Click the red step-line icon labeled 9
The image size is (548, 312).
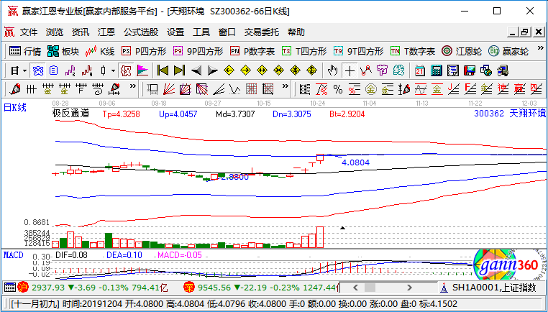point(87,71)
